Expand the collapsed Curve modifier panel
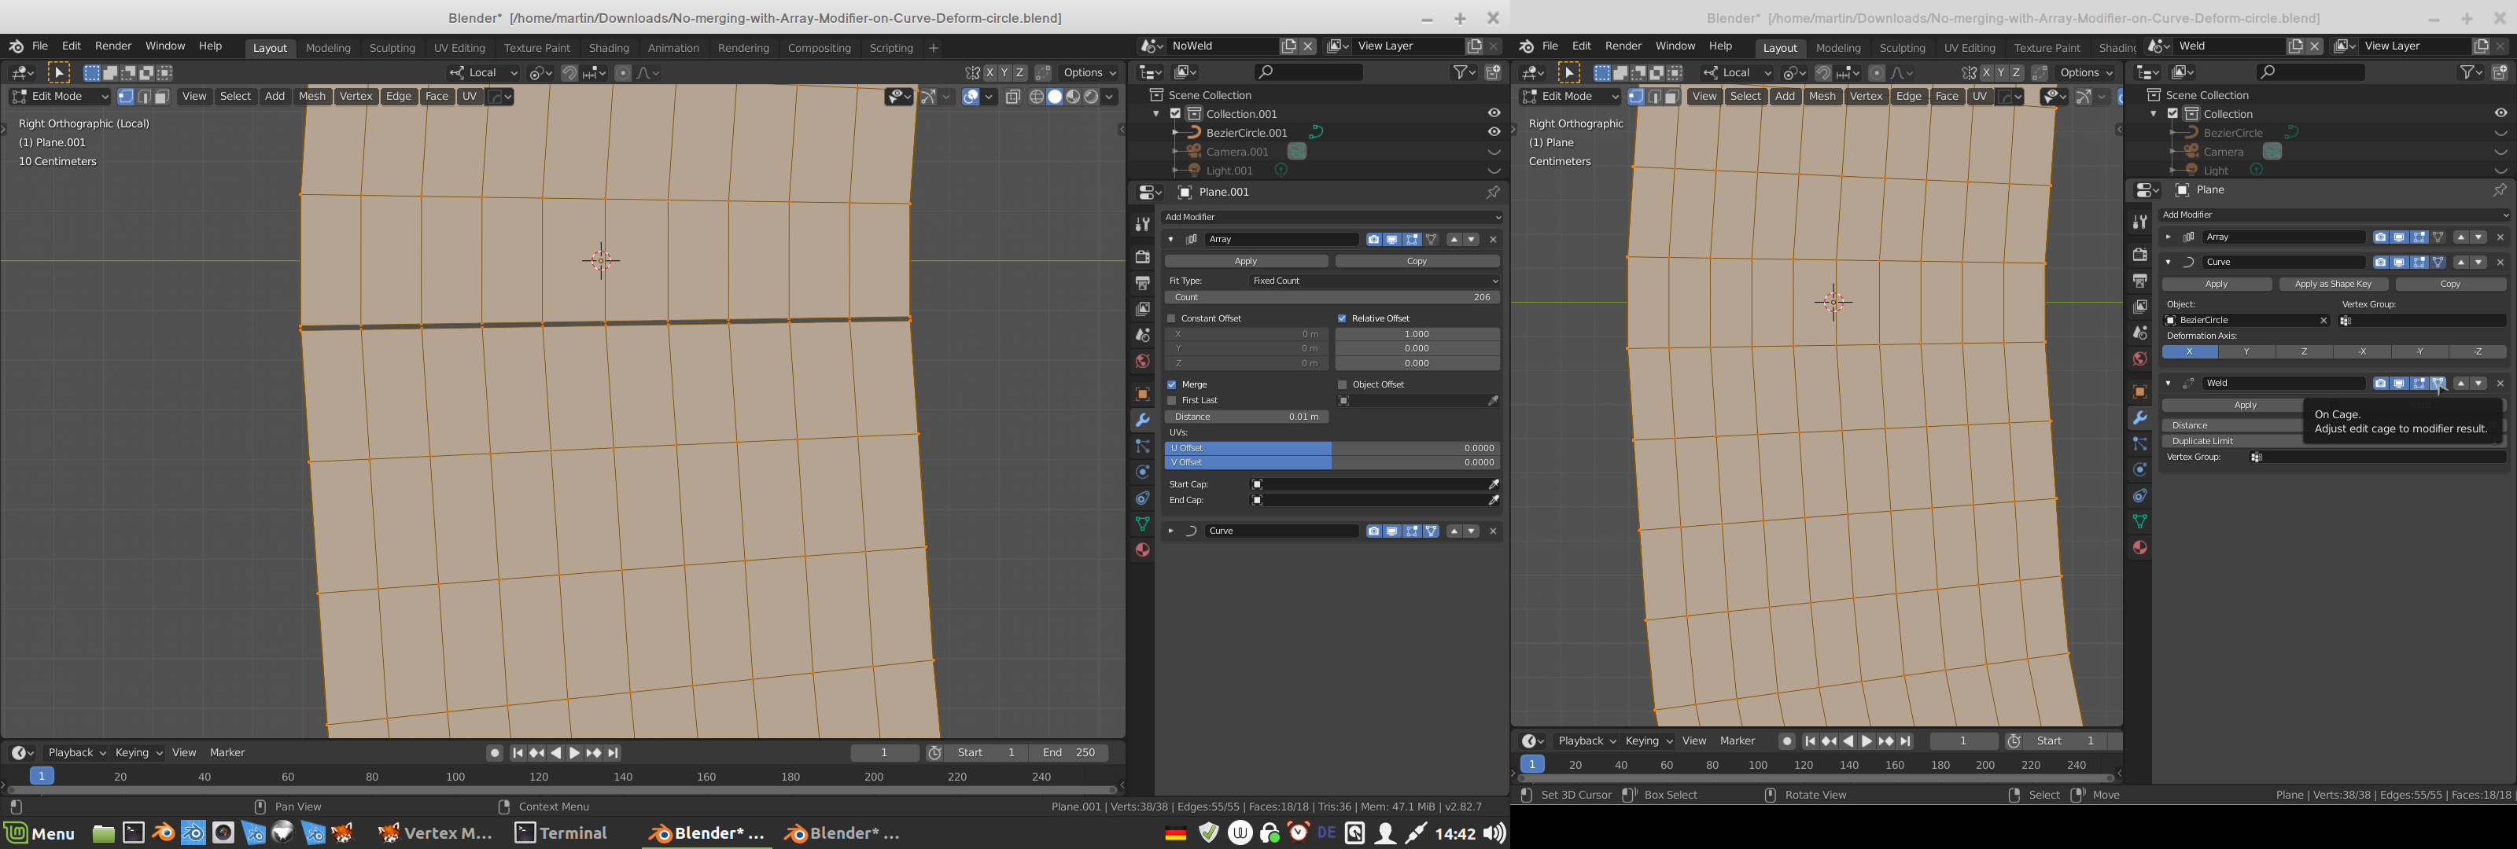2517x849 pixels. [1171, 531]
